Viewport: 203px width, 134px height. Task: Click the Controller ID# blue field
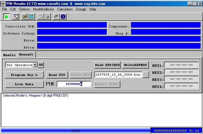(72, 25)
